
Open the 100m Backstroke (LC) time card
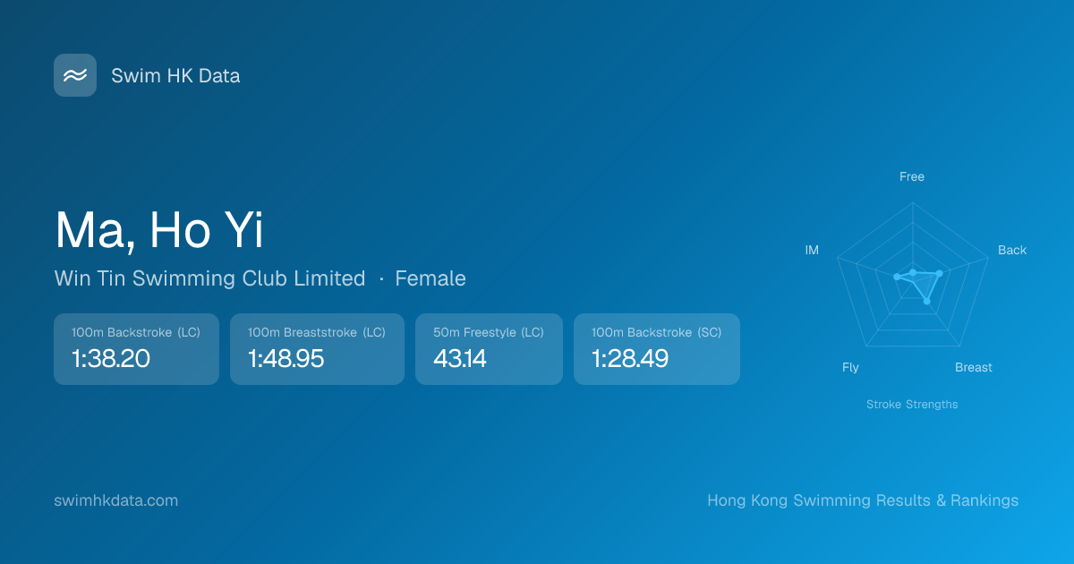(x=136, y=349)
